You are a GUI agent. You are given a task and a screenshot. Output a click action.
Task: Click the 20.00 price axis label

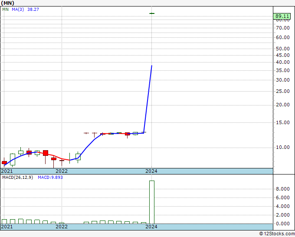click(x=283, y=105)
